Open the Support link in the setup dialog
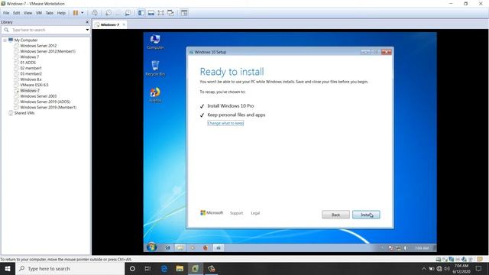Image resolution: width=489 pixels, height=275 pixels. click(236, 213)
